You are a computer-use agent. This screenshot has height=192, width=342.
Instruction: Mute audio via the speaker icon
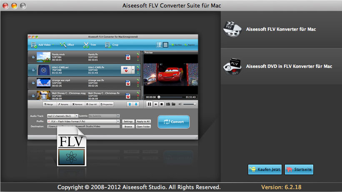tap(180, 104)
